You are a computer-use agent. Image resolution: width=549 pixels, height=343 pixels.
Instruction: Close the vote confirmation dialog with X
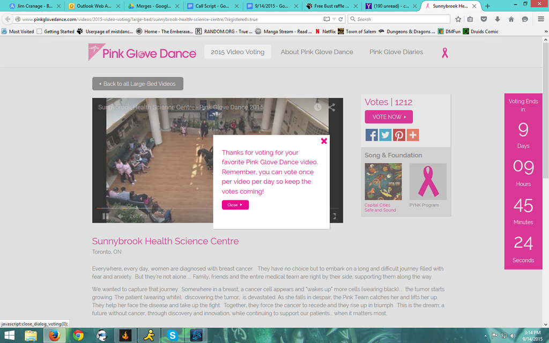(324, 141)
